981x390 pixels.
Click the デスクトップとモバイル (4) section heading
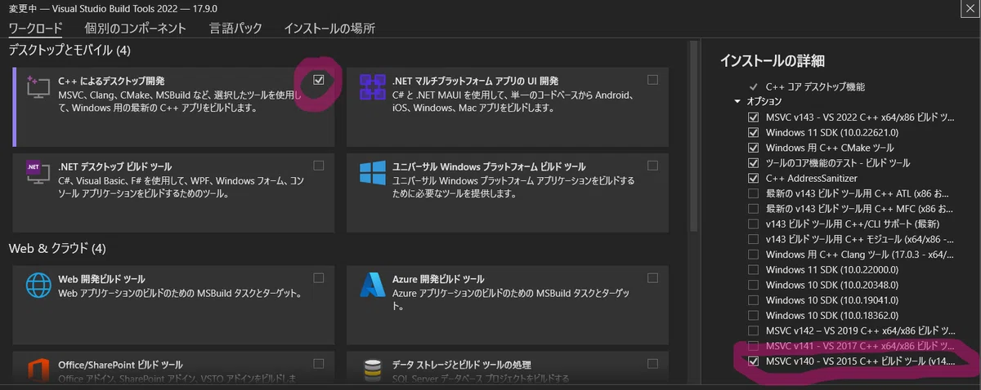69,51
